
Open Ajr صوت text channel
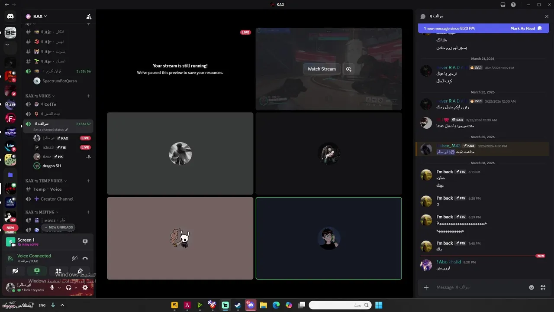(x=58, y=52)
